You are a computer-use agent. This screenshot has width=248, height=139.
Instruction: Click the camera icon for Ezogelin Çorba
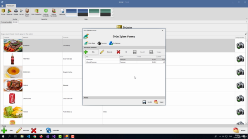[x=240, y=72]
